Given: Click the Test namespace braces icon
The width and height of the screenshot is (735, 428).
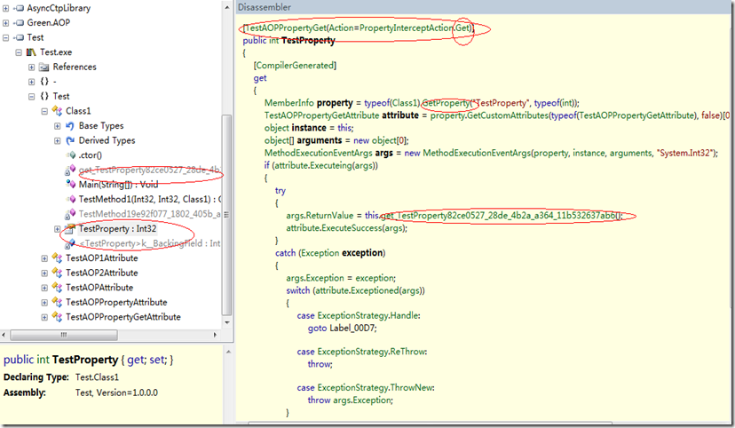Looking at the screenshot, I should tap(44, 96).
